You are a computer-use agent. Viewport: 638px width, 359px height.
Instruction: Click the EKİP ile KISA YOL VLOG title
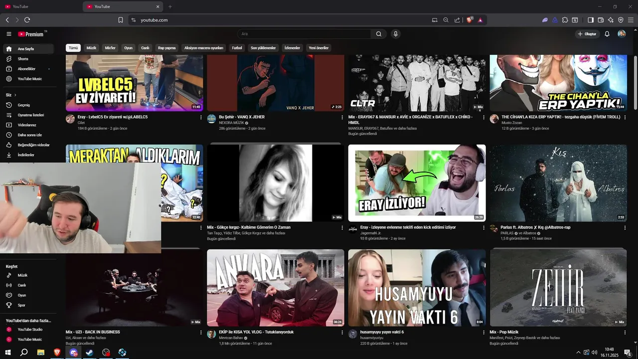pos(256,332)
